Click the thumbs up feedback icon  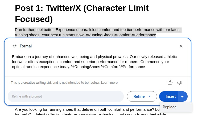click(170, 83)
